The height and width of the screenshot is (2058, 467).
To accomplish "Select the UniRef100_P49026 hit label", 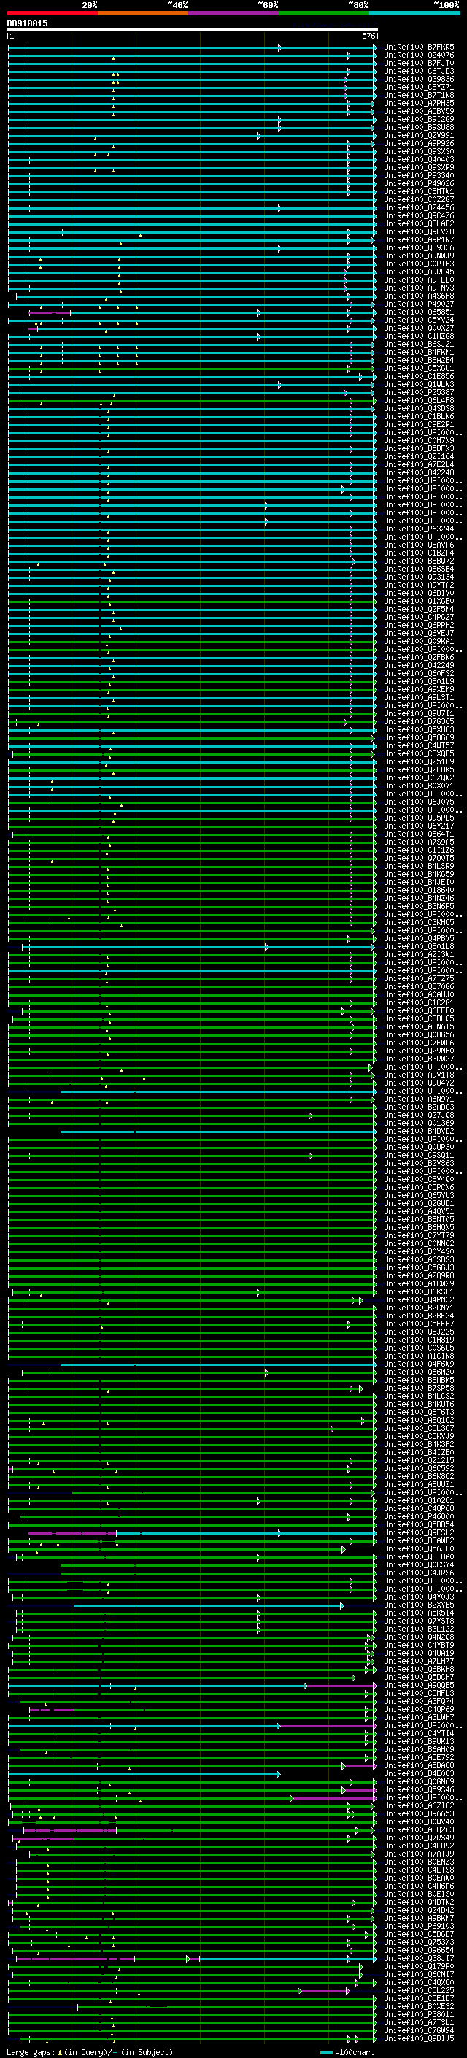I will [x=418, y=184].
